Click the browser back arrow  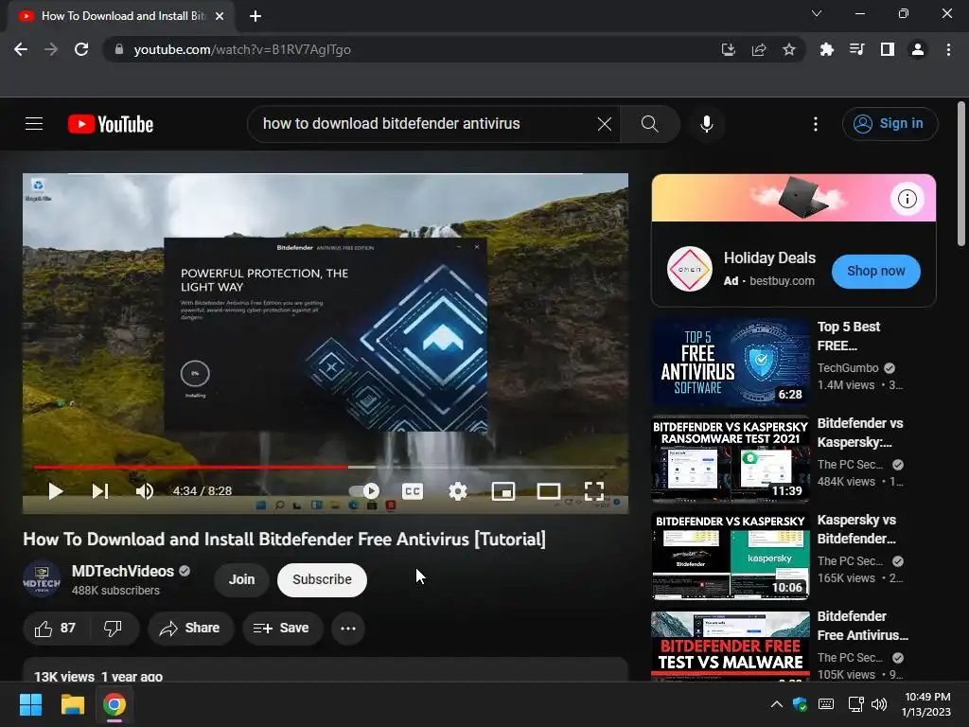(x=21, y=49)
